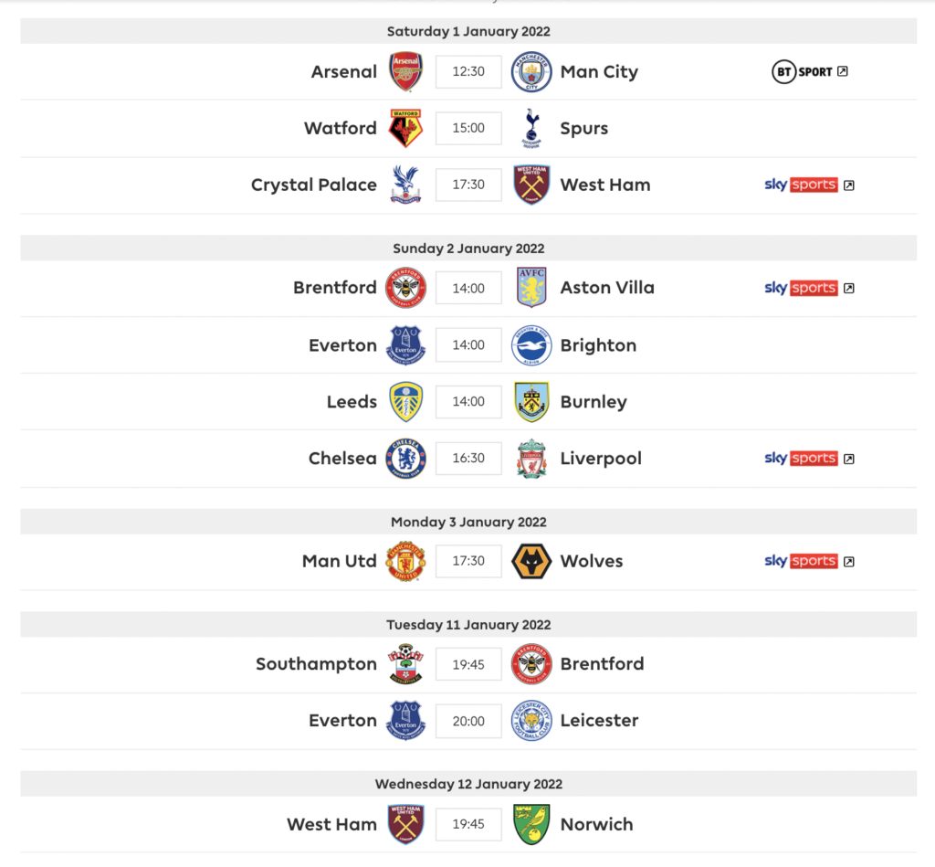Screen dimensions: 935x867
Task: Click the Tuesday 11 January 2022 header
Action: click(467, 624)
